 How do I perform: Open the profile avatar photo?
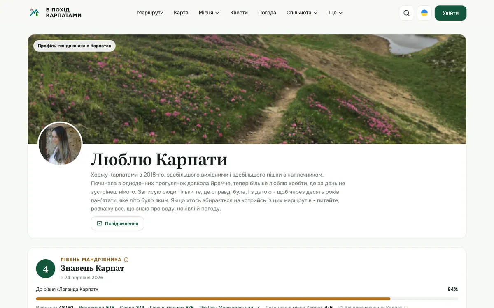coord(60,144)
